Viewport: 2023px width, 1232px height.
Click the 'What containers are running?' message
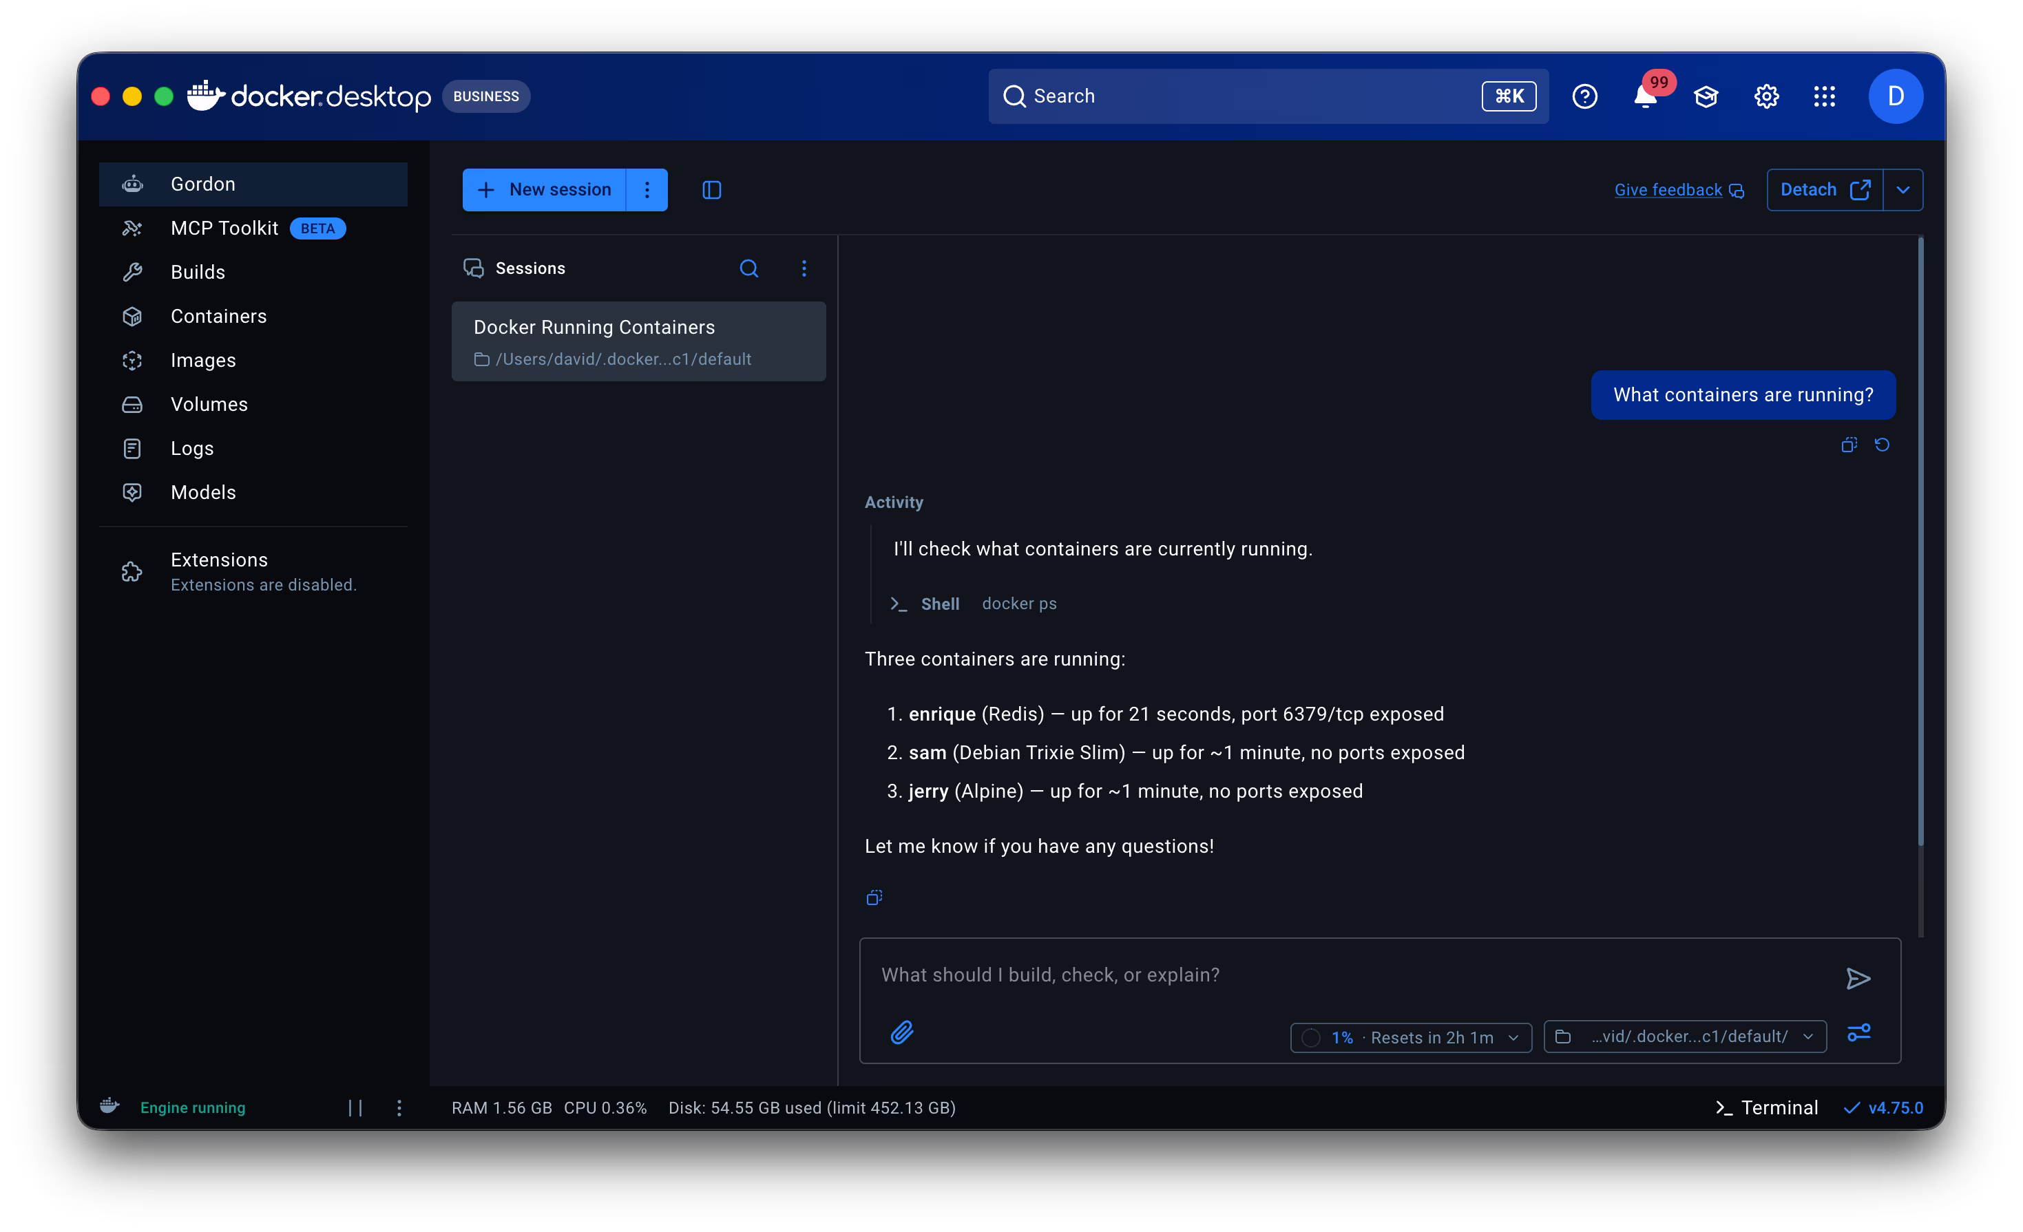click(1743, 395)
